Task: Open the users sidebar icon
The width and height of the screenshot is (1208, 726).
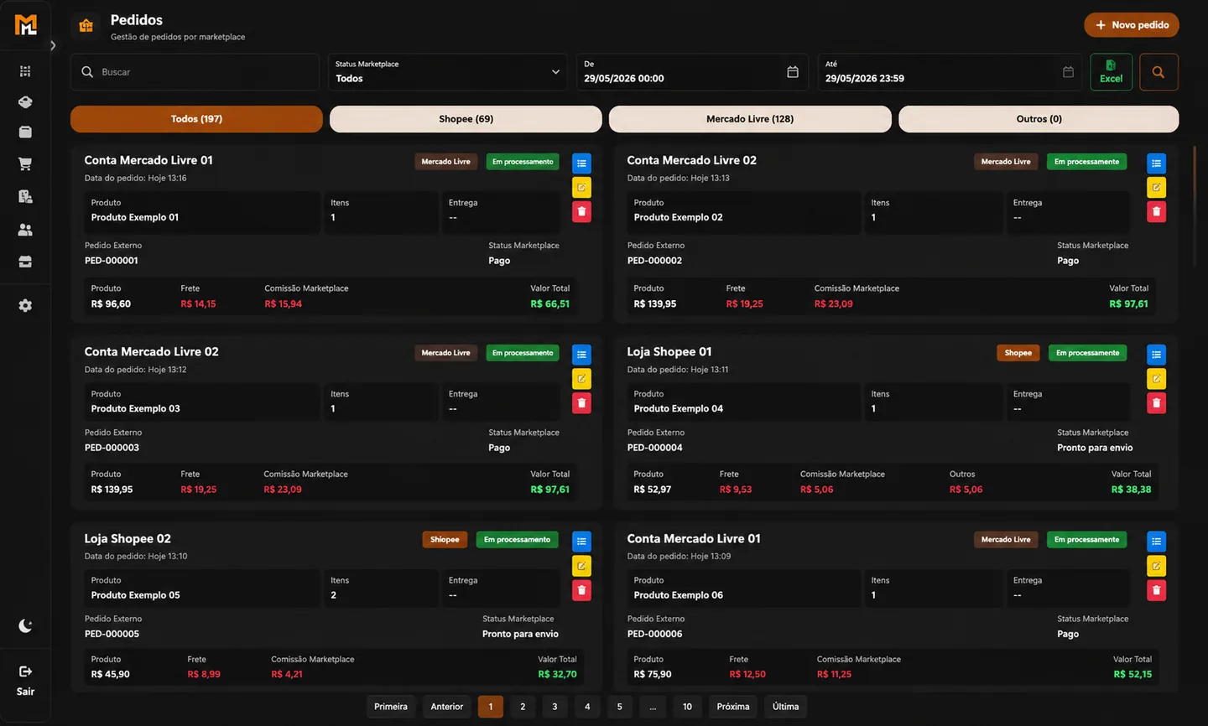Action: pos(25,230)
